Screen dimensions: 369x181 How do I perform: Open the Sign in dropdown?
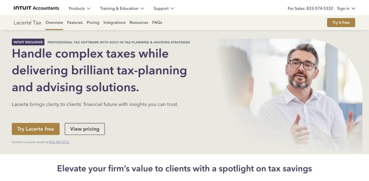pos(346,8)
